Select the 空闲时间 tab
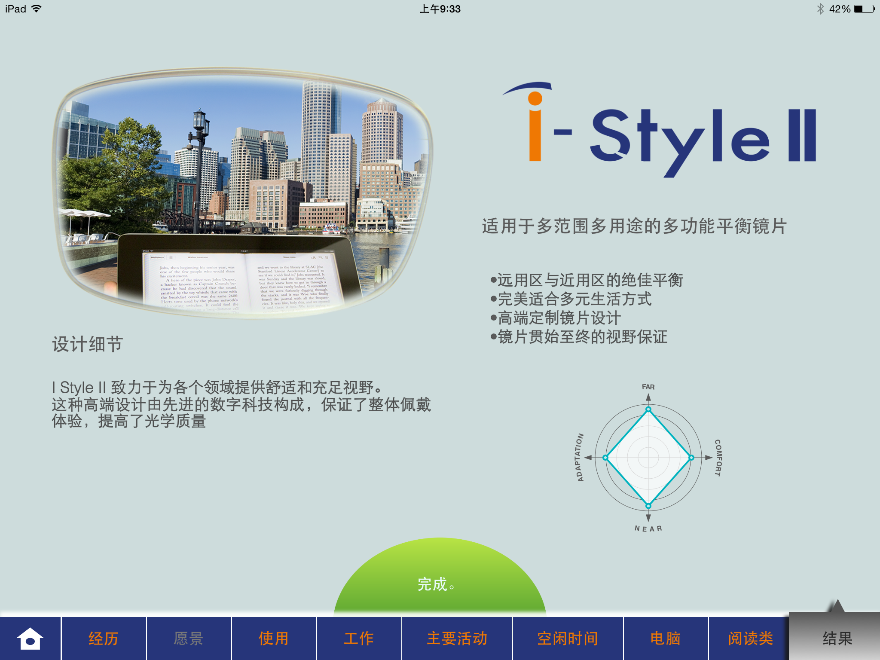Image resolution: width=880 pixels, height=660 pixels. (x=568, y=639)
